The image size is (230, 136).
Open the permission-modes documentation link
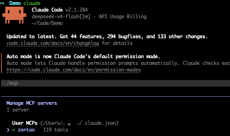point(74,70)
